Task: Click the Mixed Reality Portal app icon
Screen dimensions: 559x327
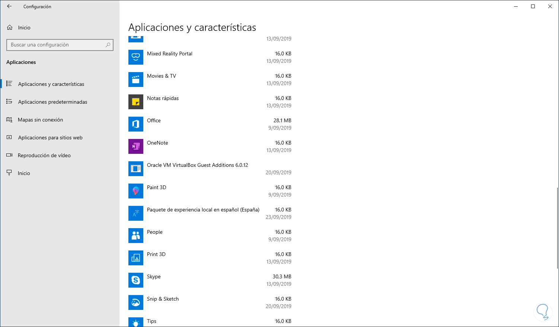Action: pos(136,57)
